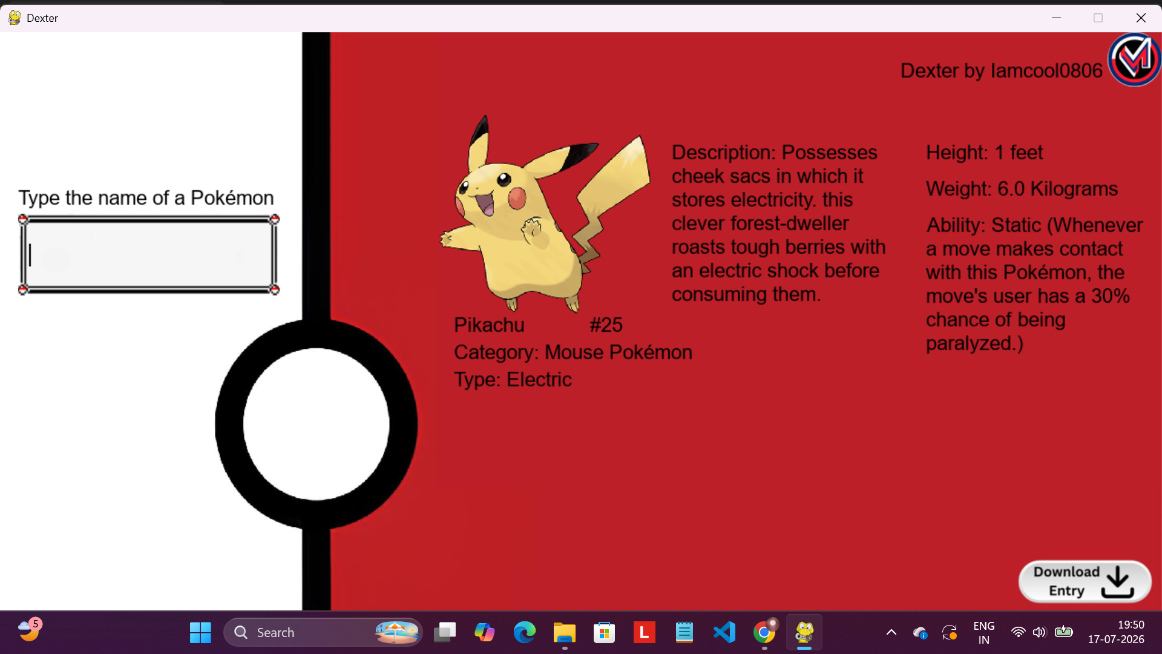Click the Dexter app icon in title bar

(15, 18)
